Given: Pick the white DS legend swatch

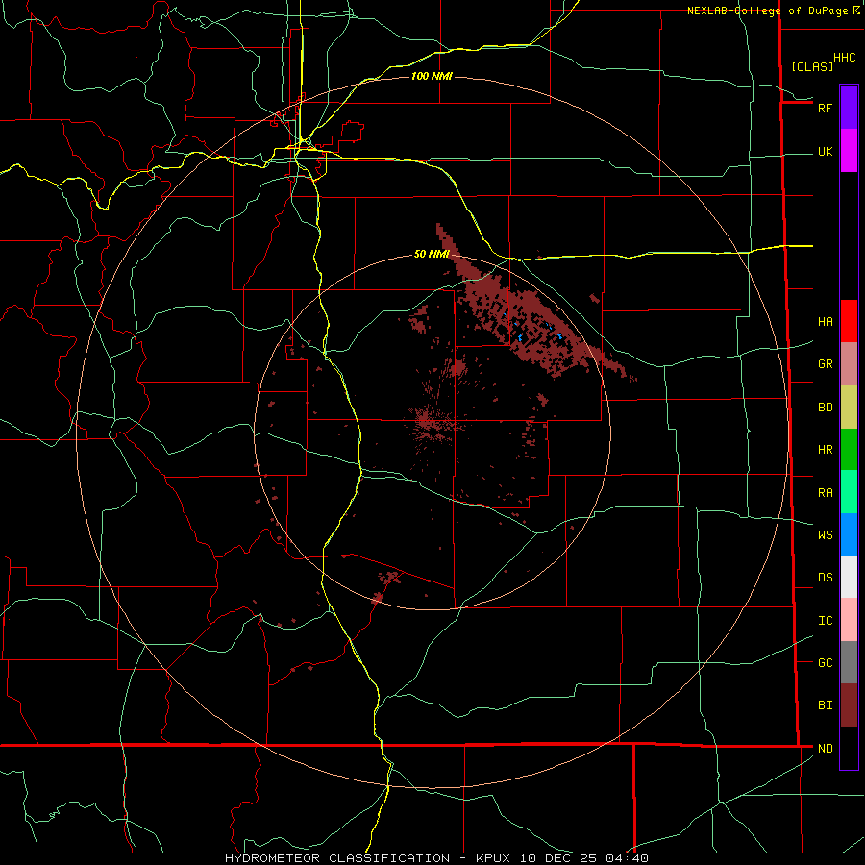Looking at the screenshot, I should click(x=849, y=577).
